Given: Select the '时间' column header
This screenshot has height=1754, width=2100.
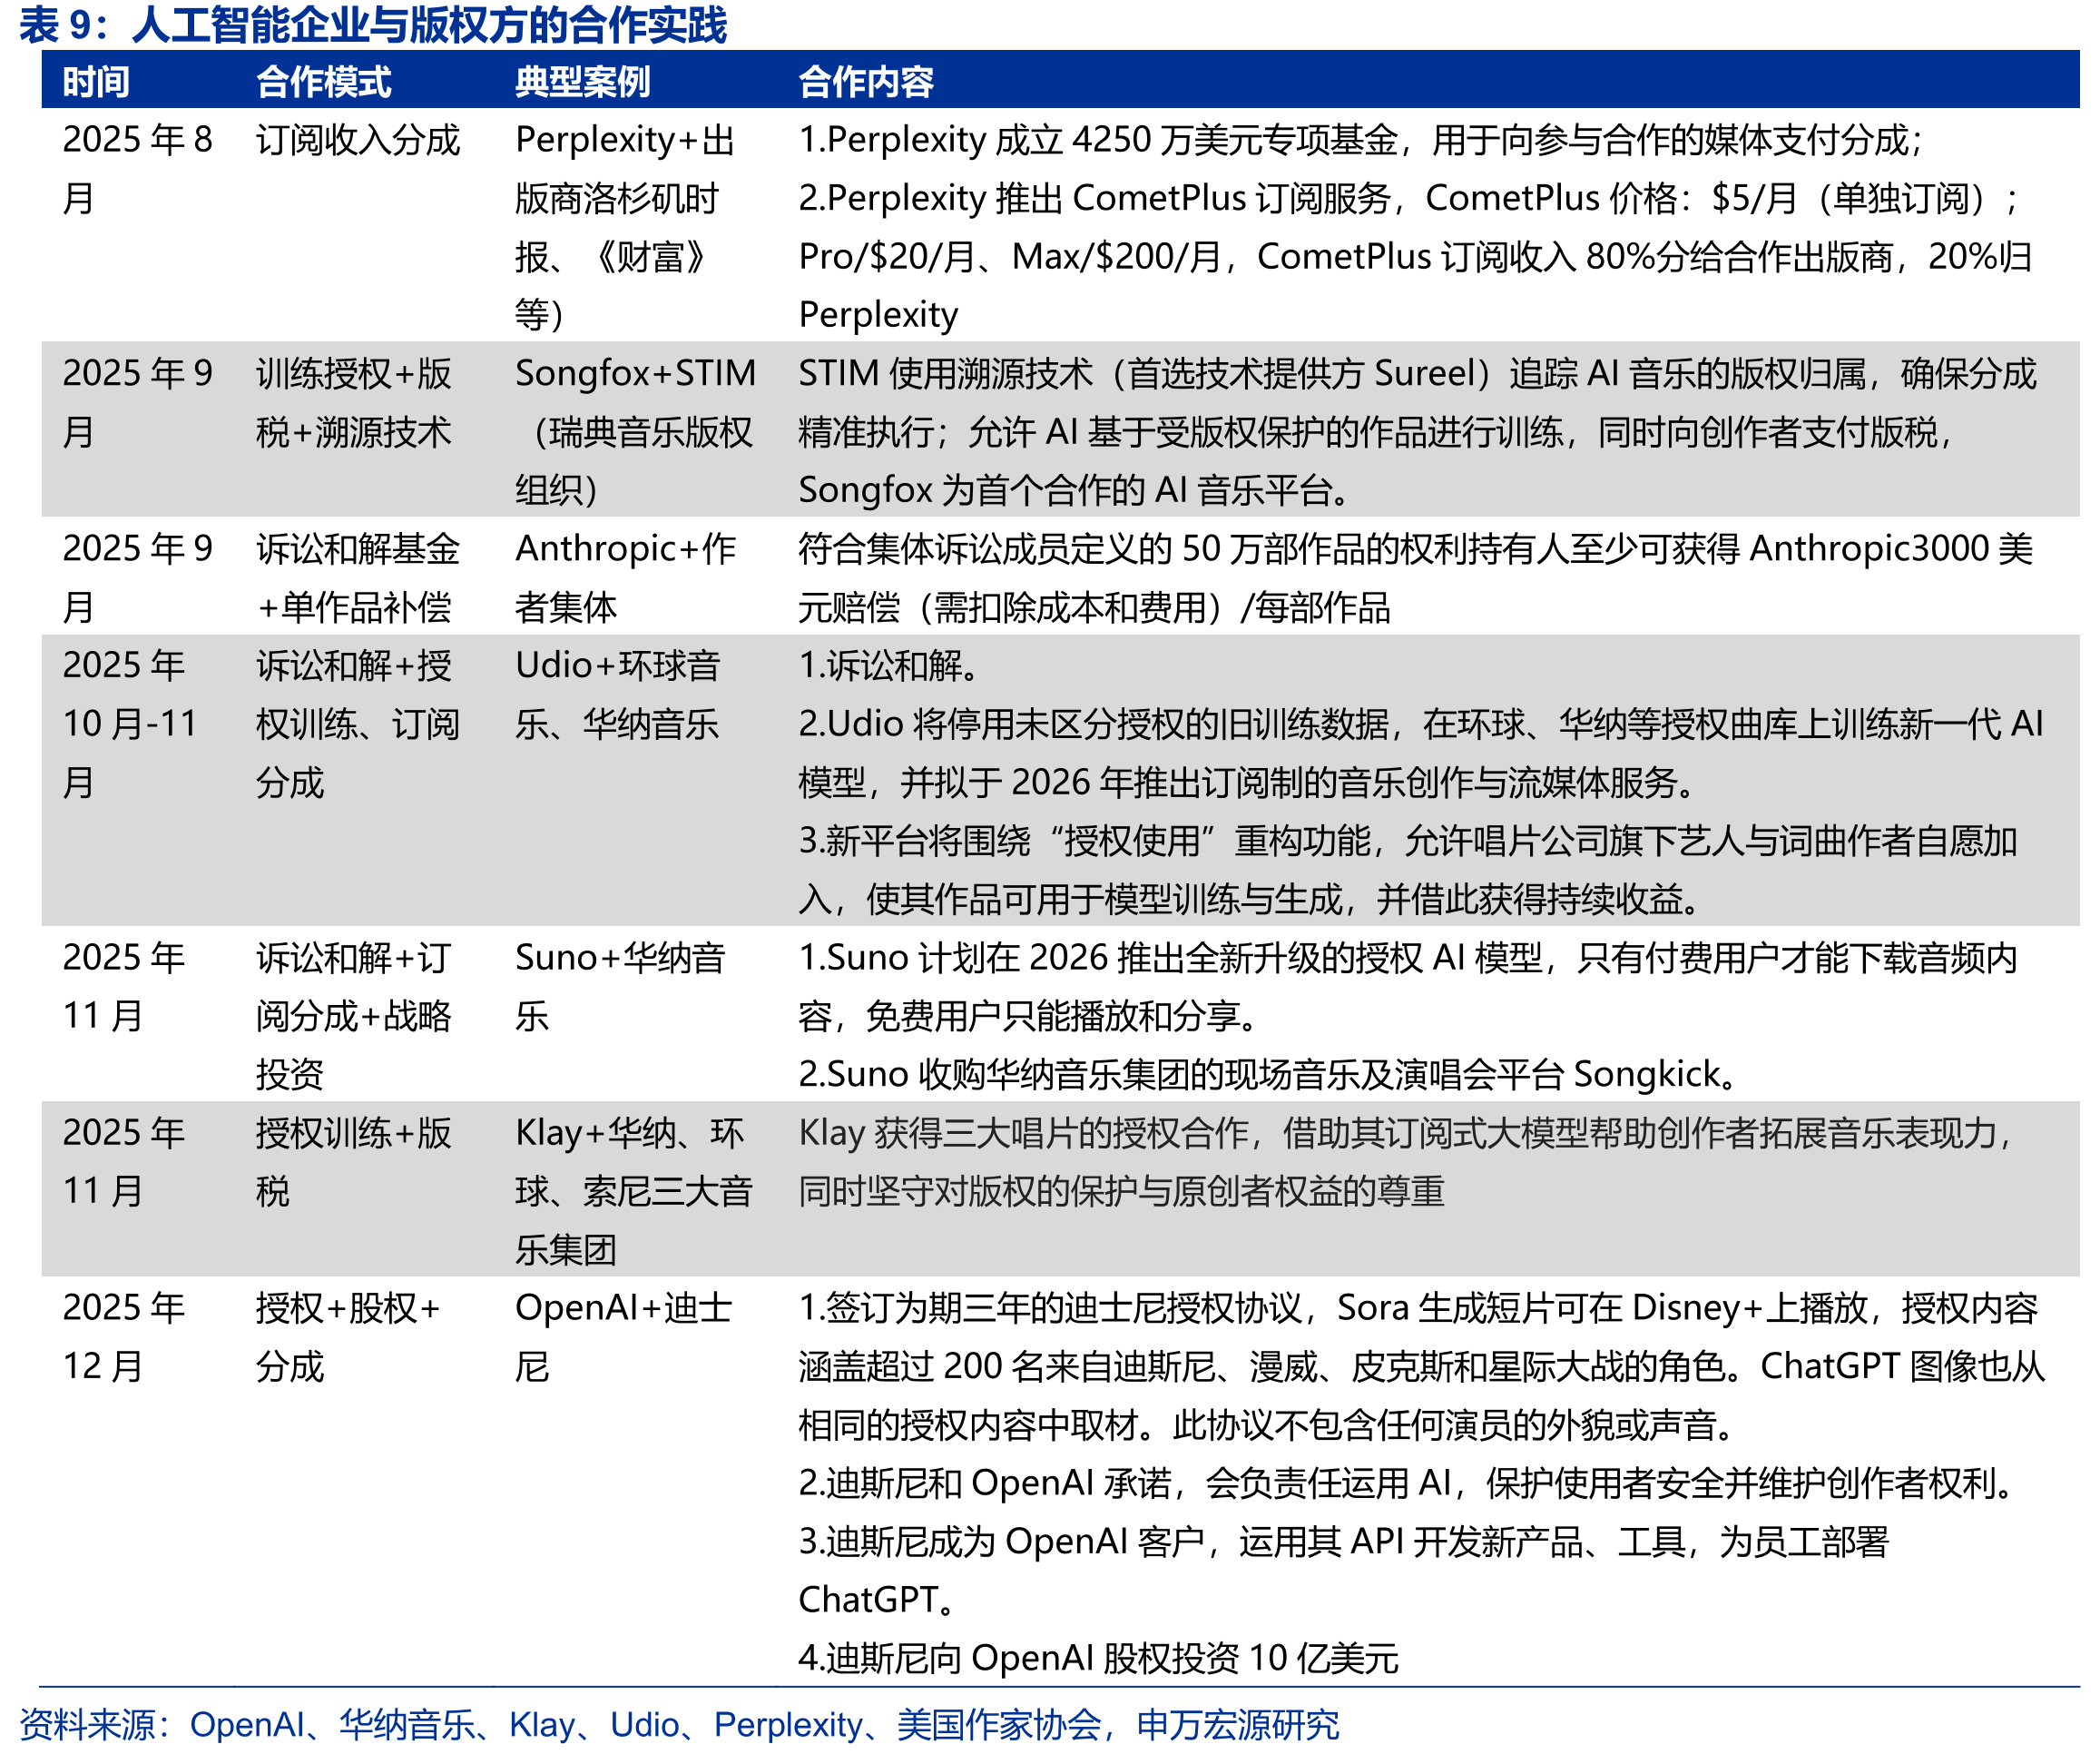Looking at the screenshot, I should tap(96, 82).
